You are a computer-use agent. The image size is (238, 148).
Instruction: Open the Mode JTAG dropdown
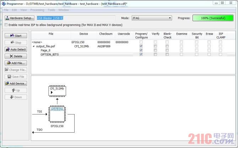pyautogui.click(x=152, y=18)
